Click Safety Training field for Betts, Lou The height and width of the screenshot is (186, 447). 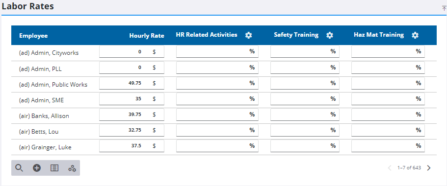[305, 130]
